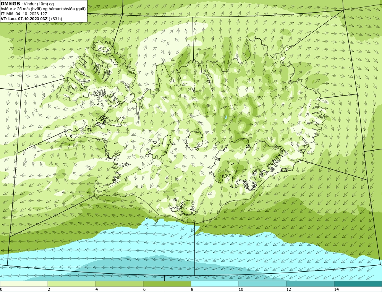
Task: Click the 'VT: Lau. 07.10.2023 03Z' line
Action: click(24, 19)
